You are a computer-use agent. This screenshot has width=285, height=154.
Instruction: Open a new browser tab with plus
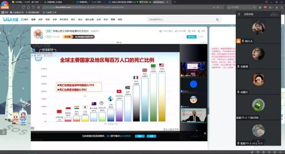pos(175,2)
